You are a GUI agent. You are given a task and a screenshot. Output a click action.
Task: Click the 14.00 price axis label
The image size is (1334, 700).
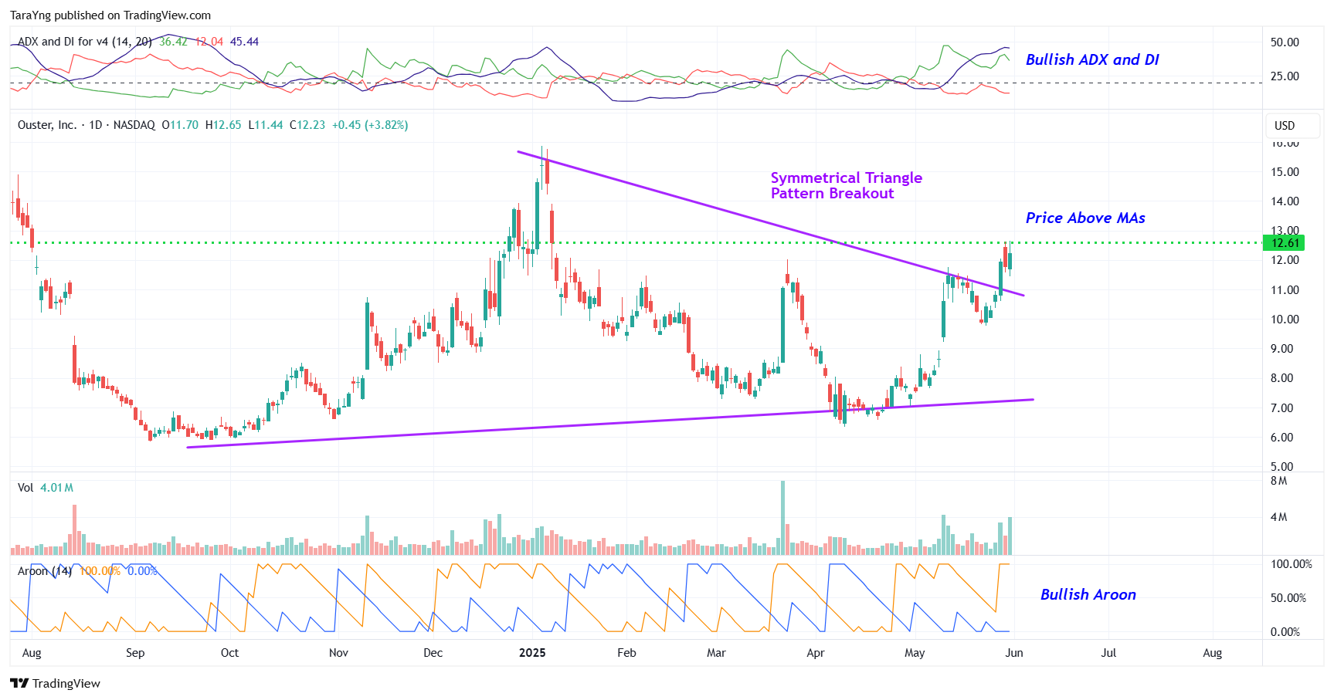(x=1285, y=201)
